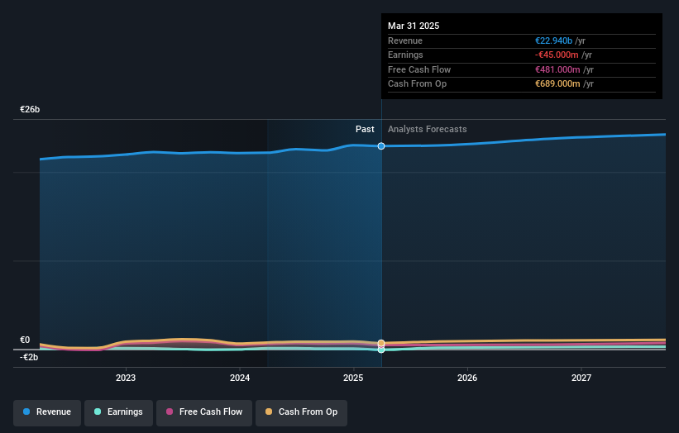This screenshot has height=433, width=679.
Task: Click the Revenue row label in tooltip
Action: [405, 40]
